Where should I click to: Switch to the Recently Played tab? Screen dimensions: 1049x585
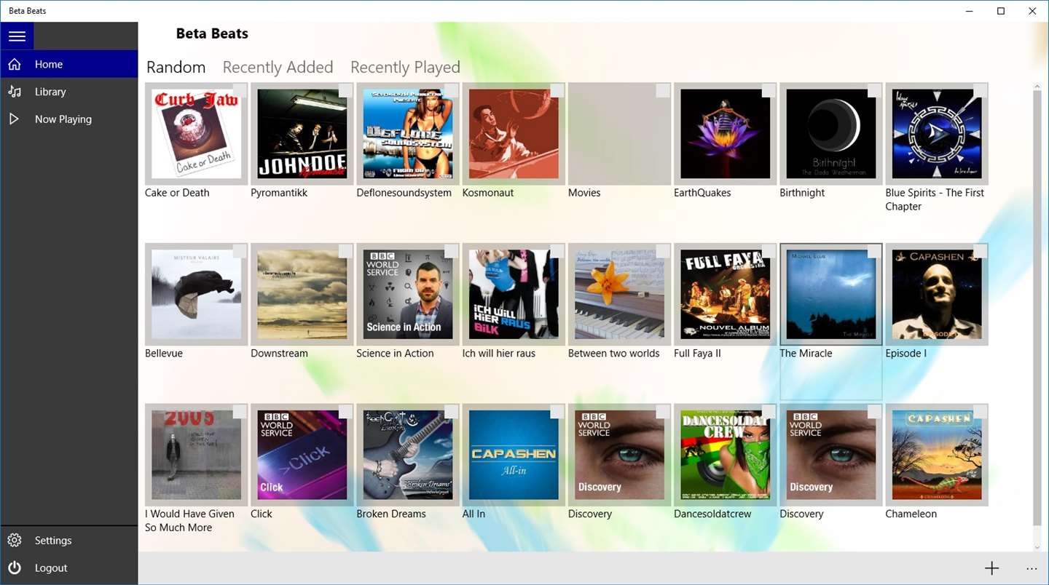click(x=405, y=67)
